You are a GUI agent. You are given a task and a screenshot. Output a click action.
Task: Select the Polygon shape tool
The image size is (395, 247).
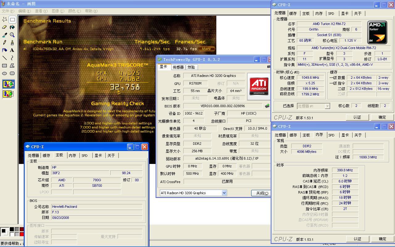[12, 65]
